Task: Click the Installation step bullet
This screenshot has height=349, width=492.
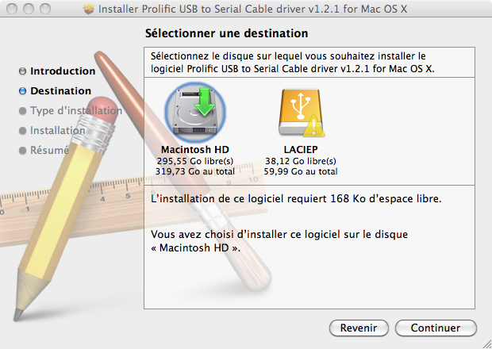Action: click(22, 130)
